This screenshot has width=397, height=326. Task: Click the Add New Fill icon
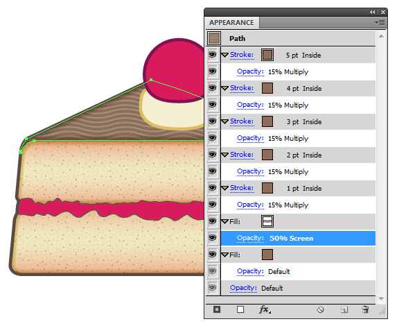[x=240, y=309]
